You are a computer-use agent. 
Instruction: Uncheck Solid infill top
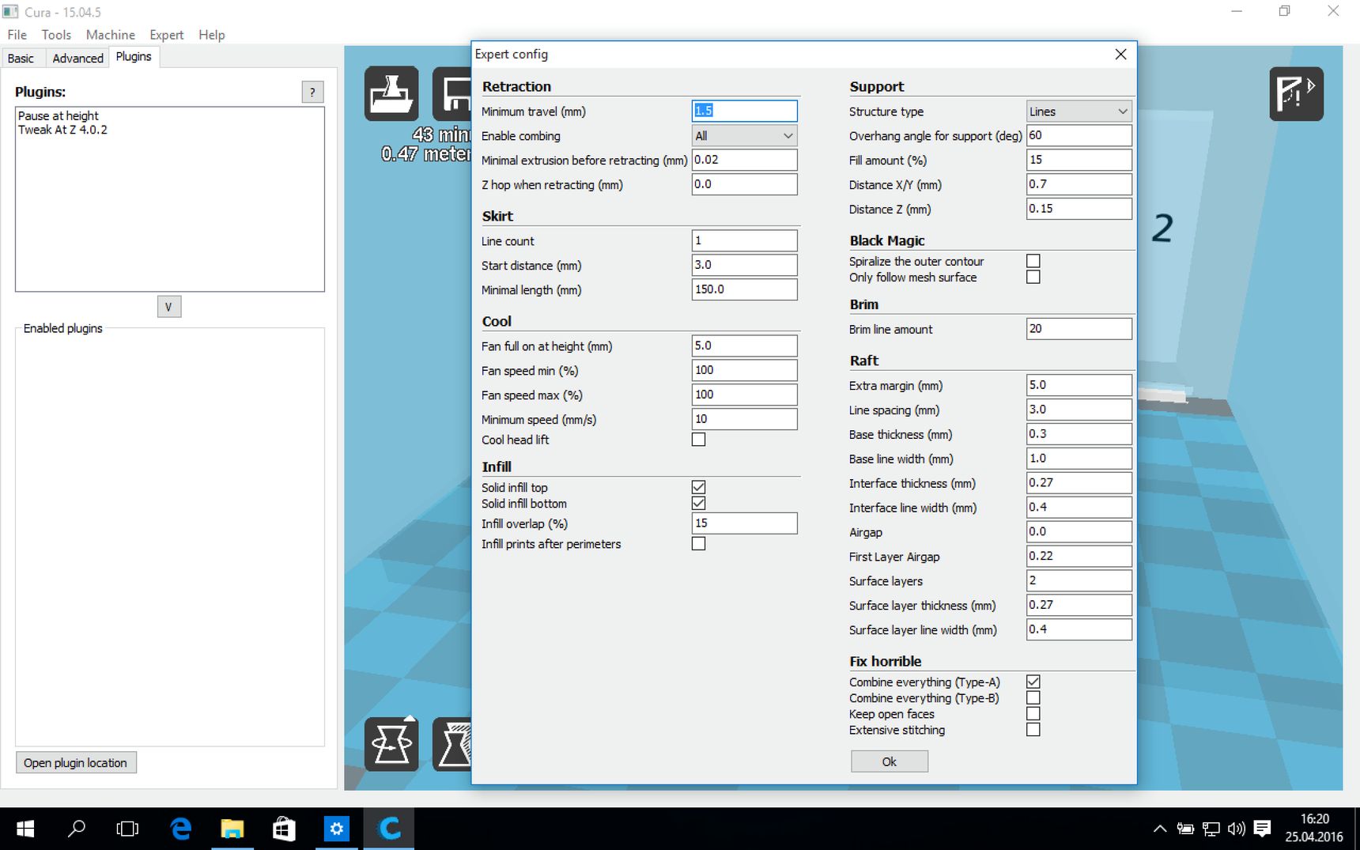point(698,487)
